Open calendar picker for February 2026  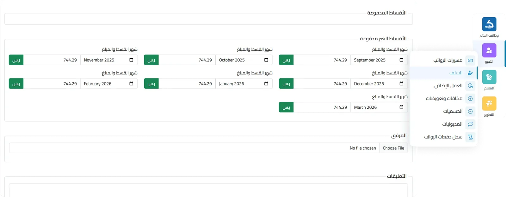coord(131,84)
